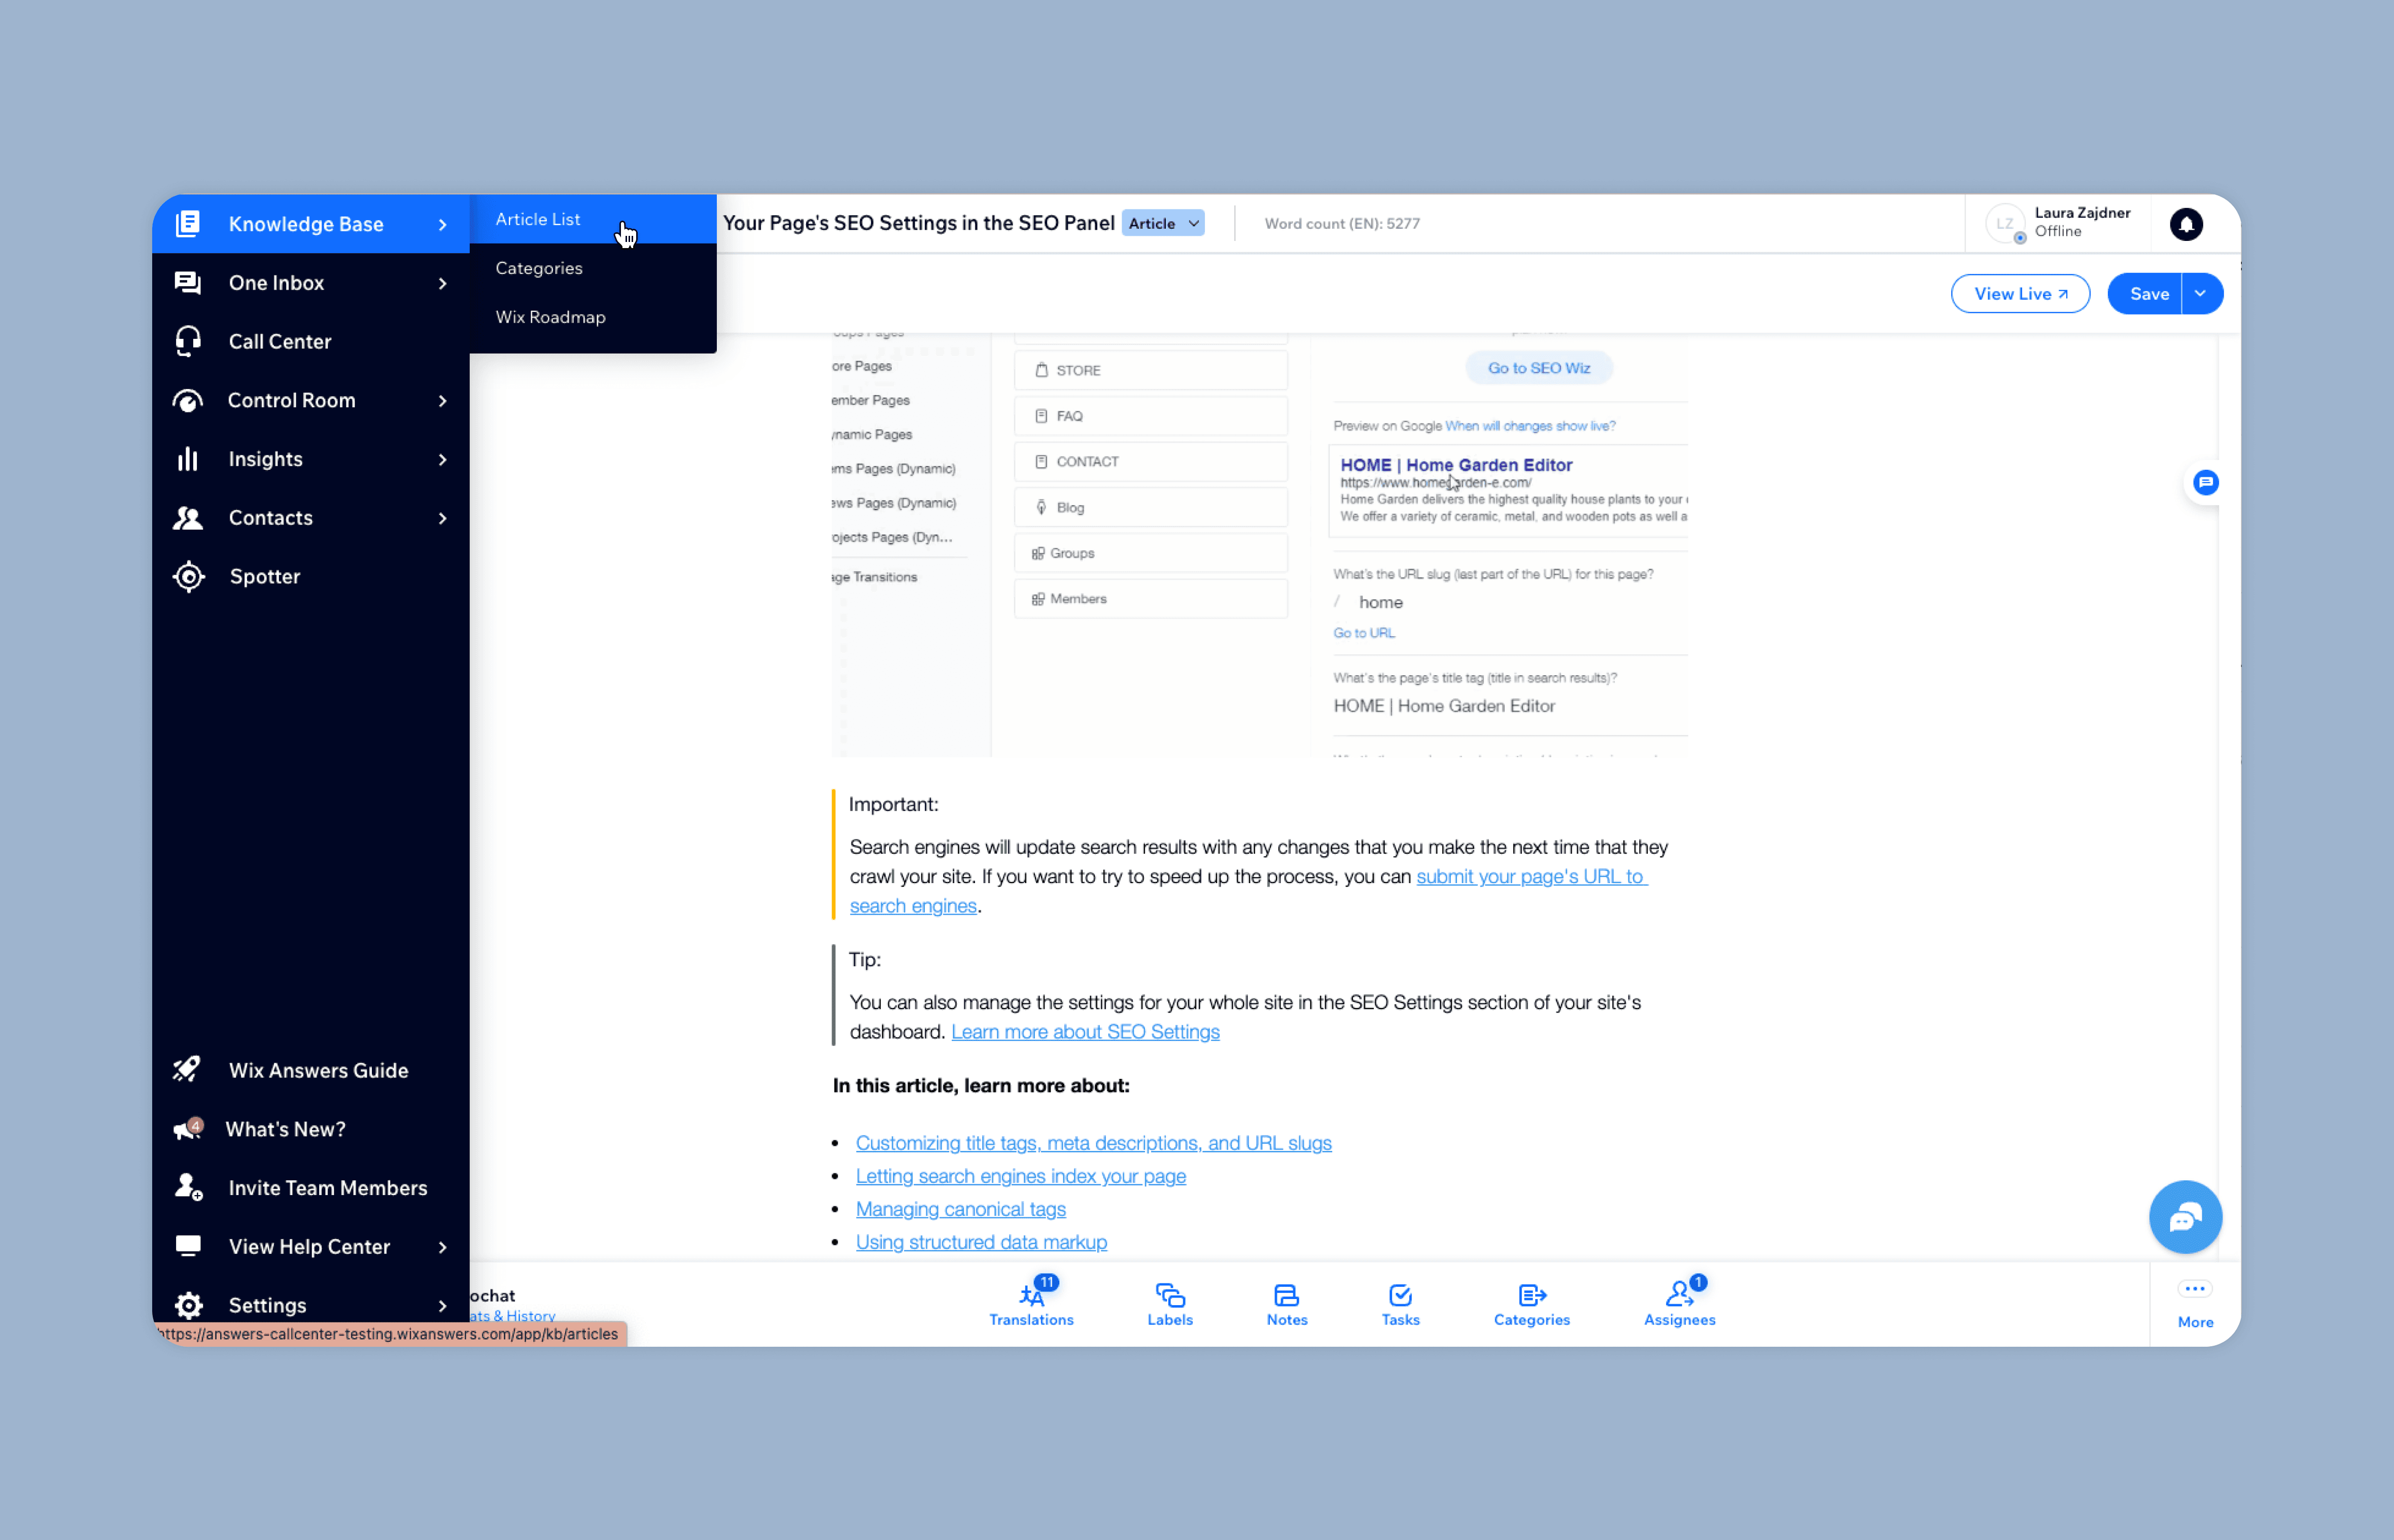This screenshot has height=1540, width=2394.
Task: Open the Call Center headset item
Action: 189,342
